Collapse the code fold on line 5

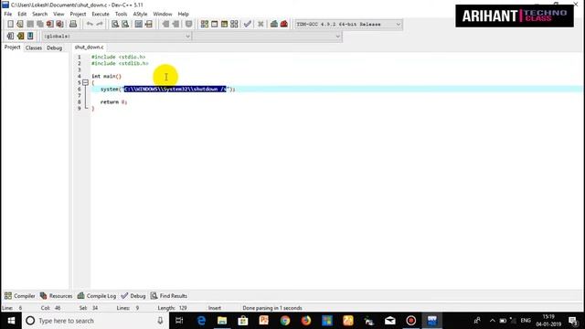(x=85, y=82)
